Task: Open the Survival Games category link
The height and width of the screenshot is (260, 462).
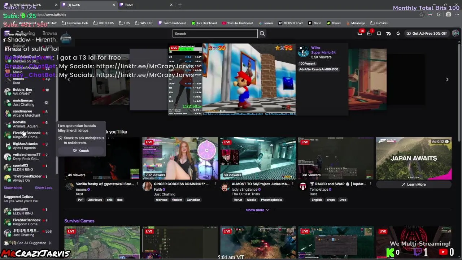Action: click(79, 221)
